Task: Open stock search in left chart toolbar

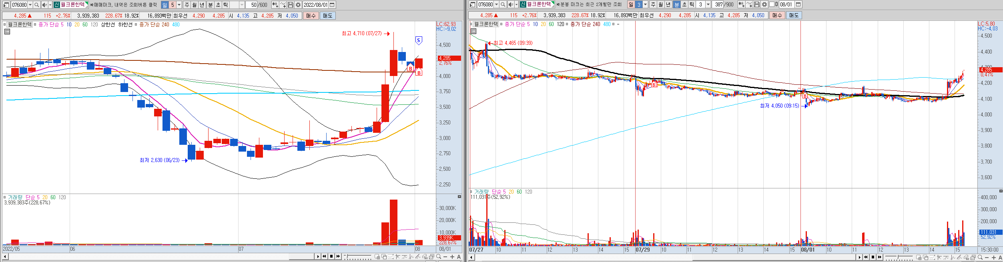Action: coord(36,5)
